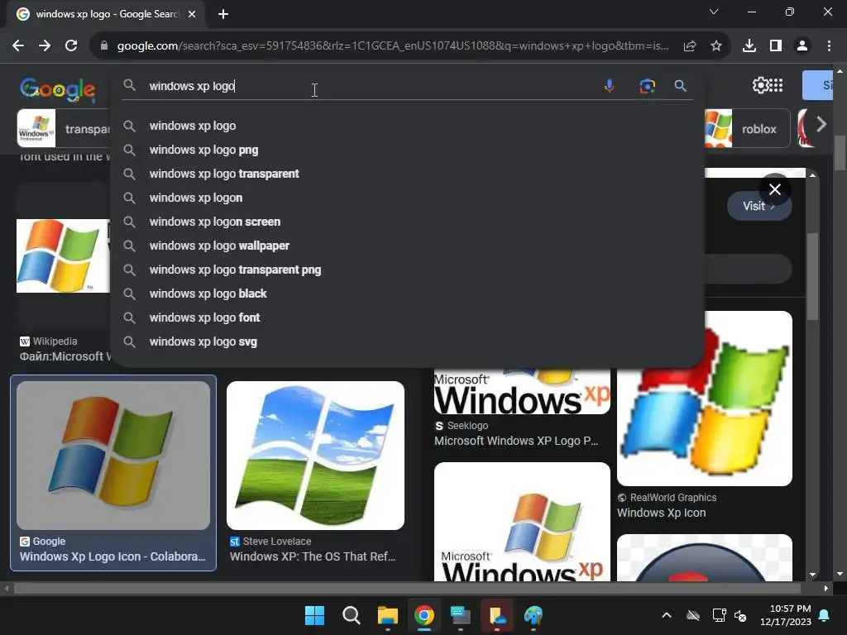The width and height of the screenshot is (847, 635).
Task: Click the pixelated Windows flag thumbnail
Action: pyautogui.click(x=705, y=398)
